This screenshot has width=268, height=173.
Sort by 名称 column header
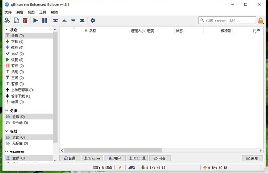click(103, 31)
